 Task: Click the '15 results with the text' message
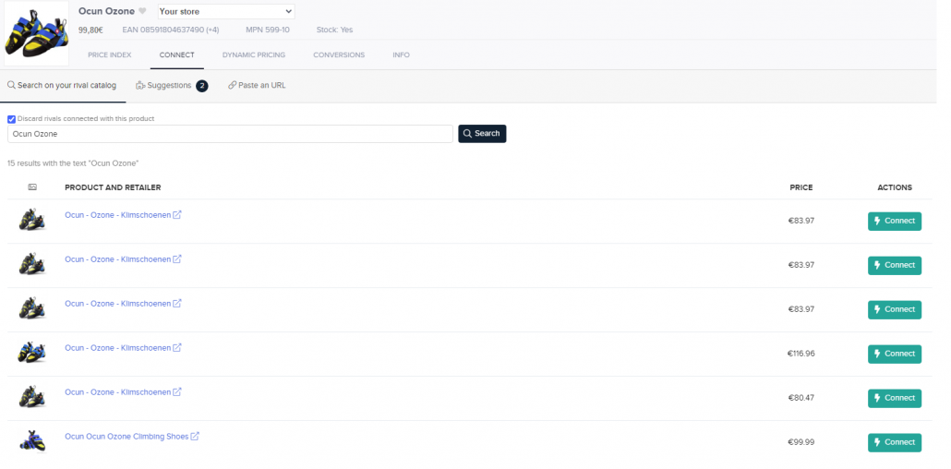tap(73, 163)
